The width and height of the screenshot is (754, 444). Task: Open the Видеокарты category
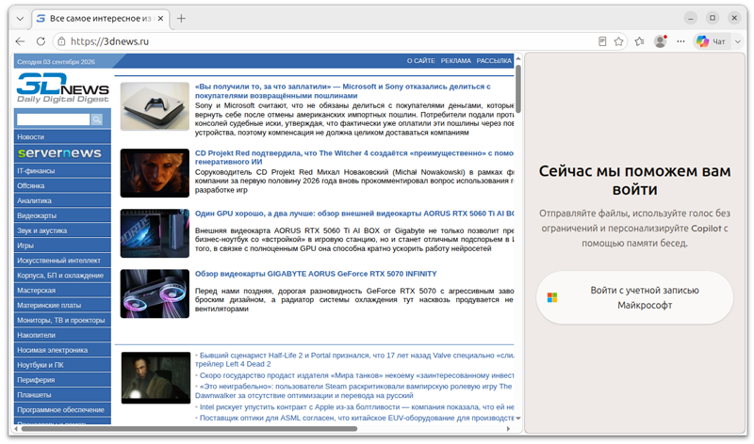62,215
